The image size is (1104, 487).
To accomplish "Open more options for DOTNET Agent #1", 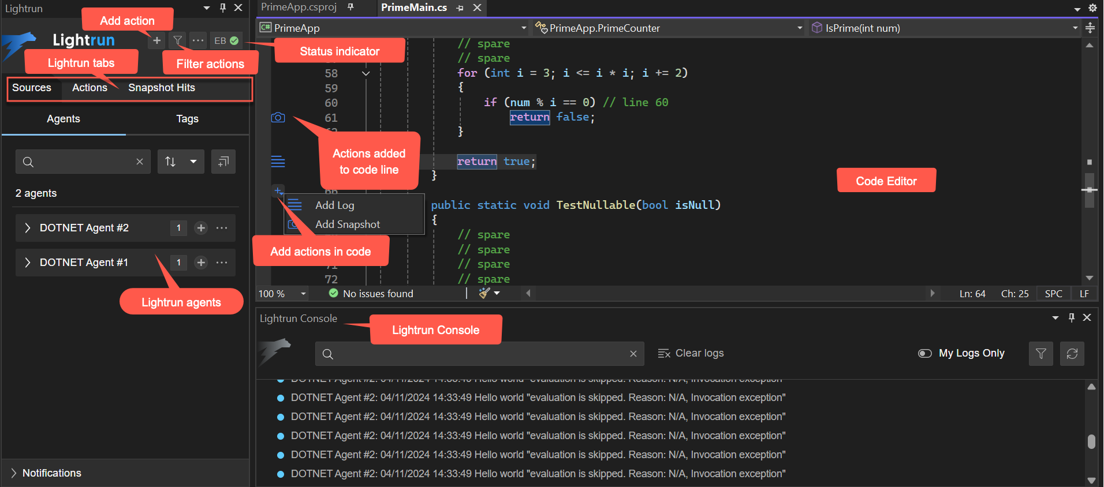I will (222, 263).
